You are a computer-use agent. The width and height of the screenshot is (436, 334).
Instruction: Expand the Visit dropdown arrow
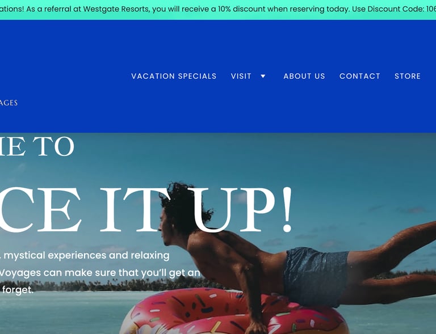263,76
